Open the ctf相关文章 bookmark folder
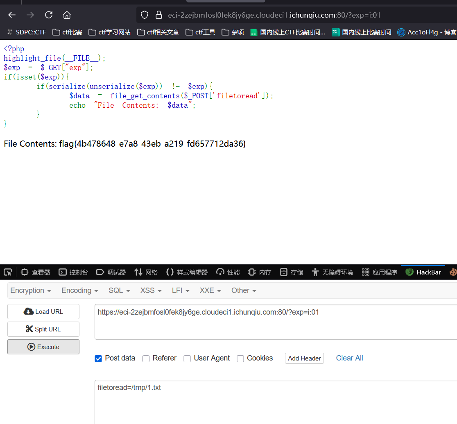 [158, 32]
